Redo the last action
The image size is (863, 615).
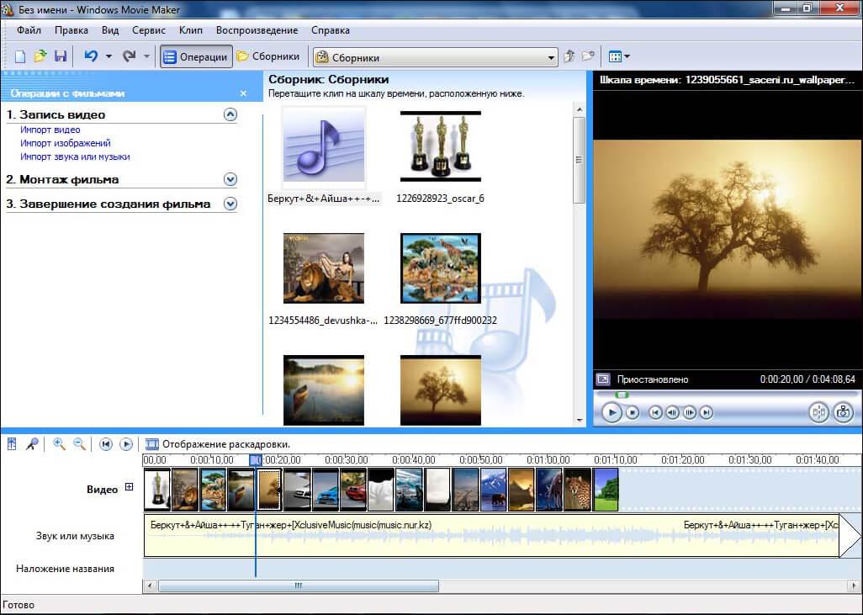[130, 56]
